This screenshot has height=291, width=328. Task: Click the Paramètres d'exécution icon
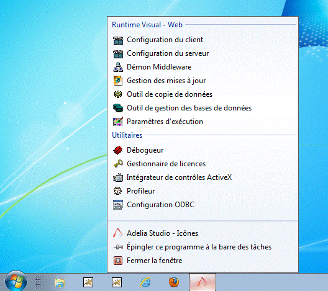[x=118, y=122]
